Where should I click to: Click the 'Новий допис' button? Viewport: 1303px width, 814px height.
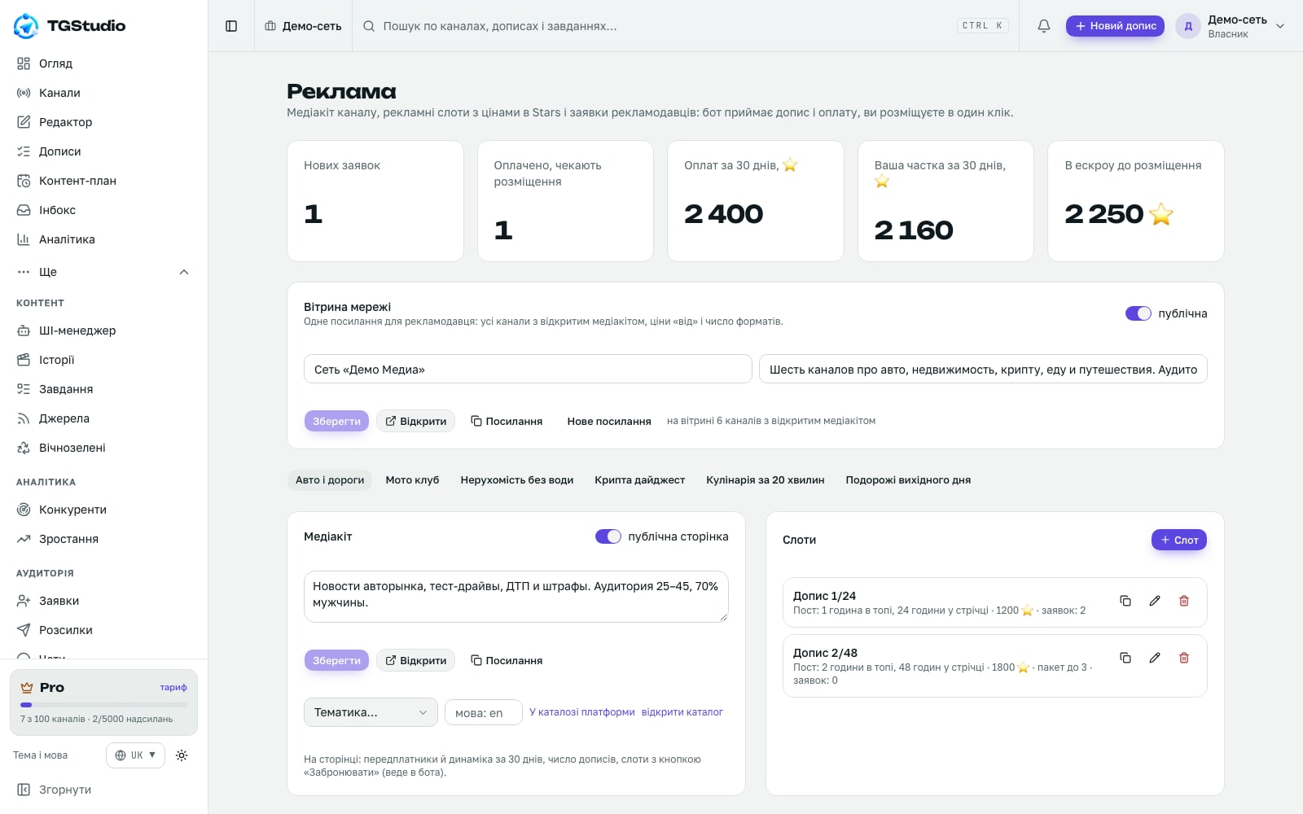pos(1115,26)
